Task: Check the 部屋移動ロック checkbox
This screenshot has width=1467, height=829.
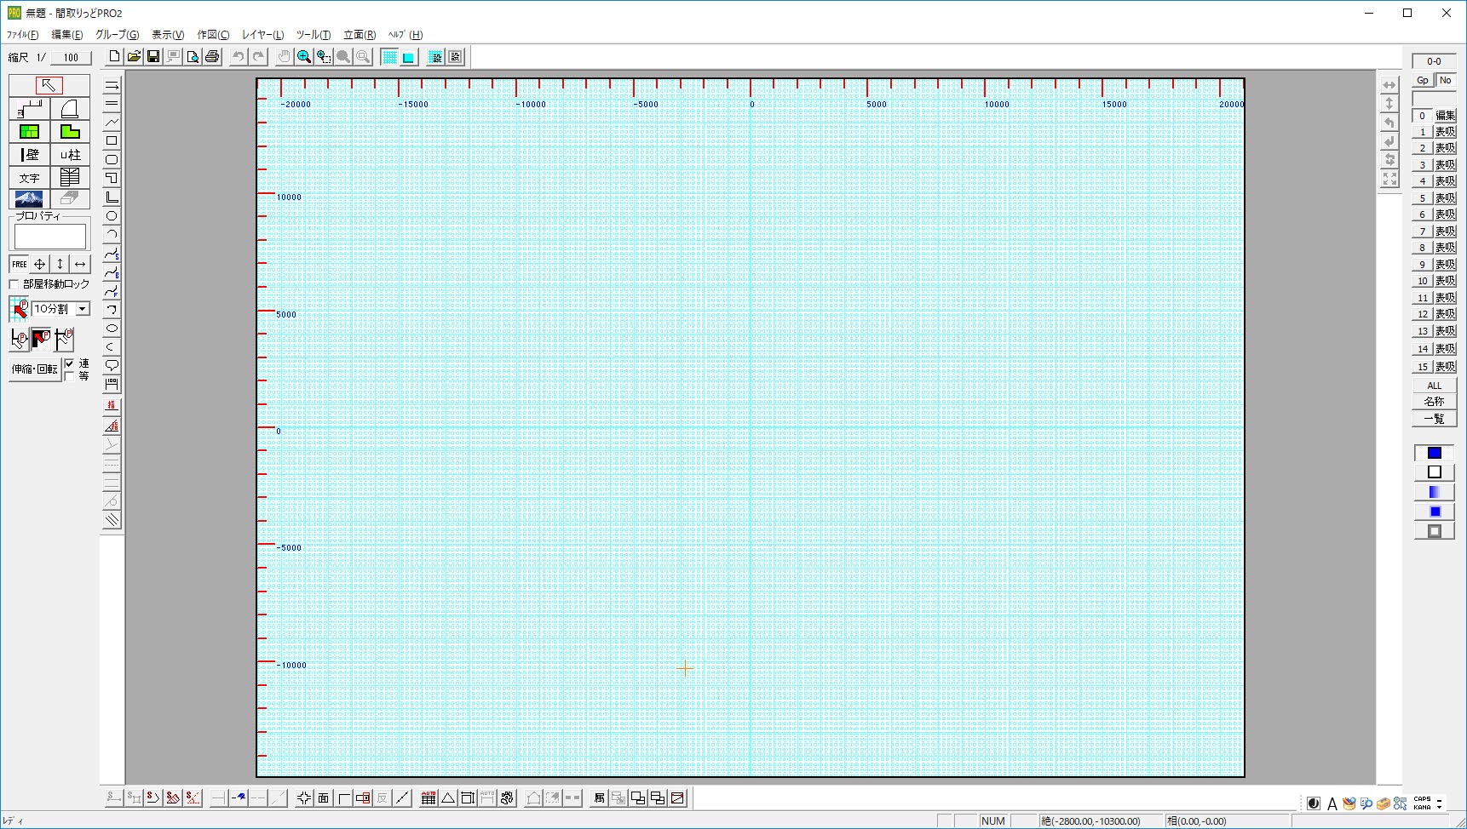Action: (14, 284)
